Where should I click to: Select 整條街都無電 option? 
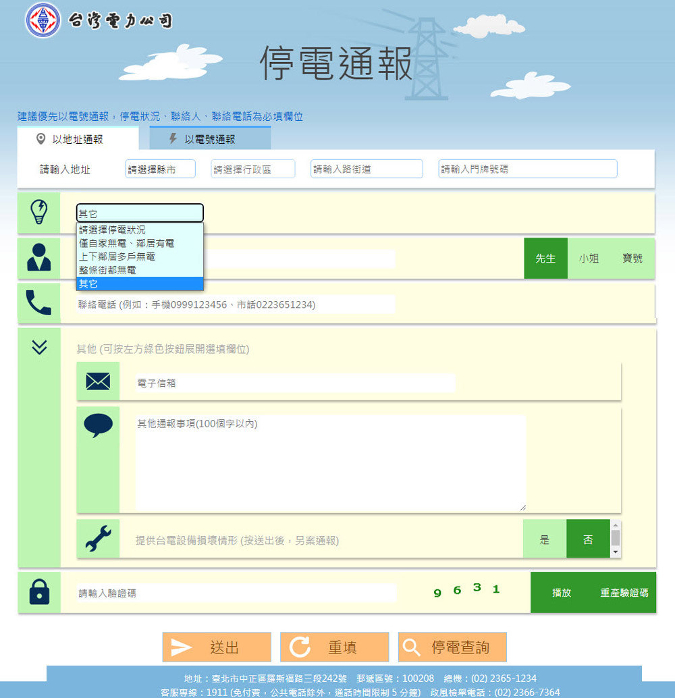tap(140, 270)
